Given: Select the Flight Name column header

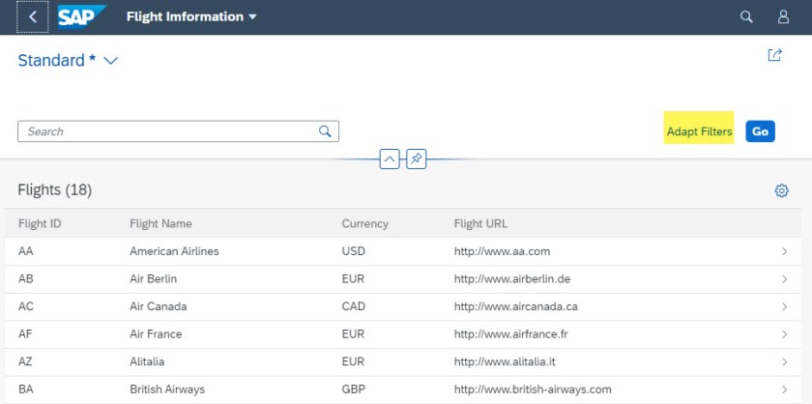Looking at the screenshot, I should coord(160,223).
